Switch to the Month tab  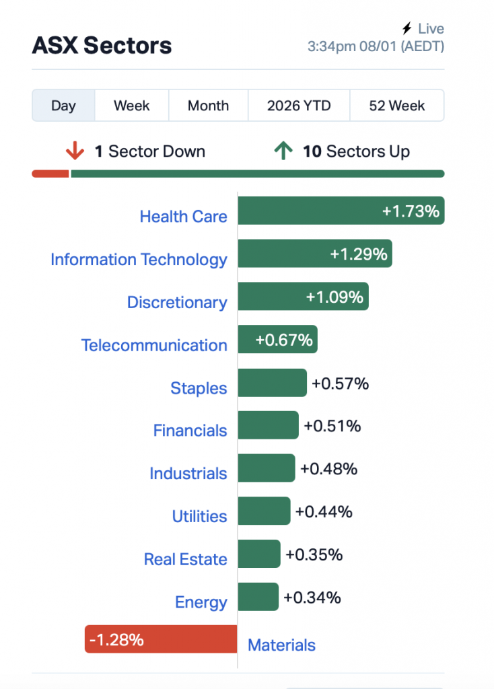208,106
